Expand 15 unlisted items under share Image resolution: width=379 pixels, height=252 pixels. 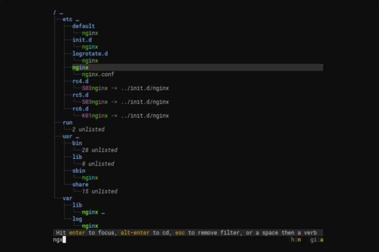click(99, 192)
